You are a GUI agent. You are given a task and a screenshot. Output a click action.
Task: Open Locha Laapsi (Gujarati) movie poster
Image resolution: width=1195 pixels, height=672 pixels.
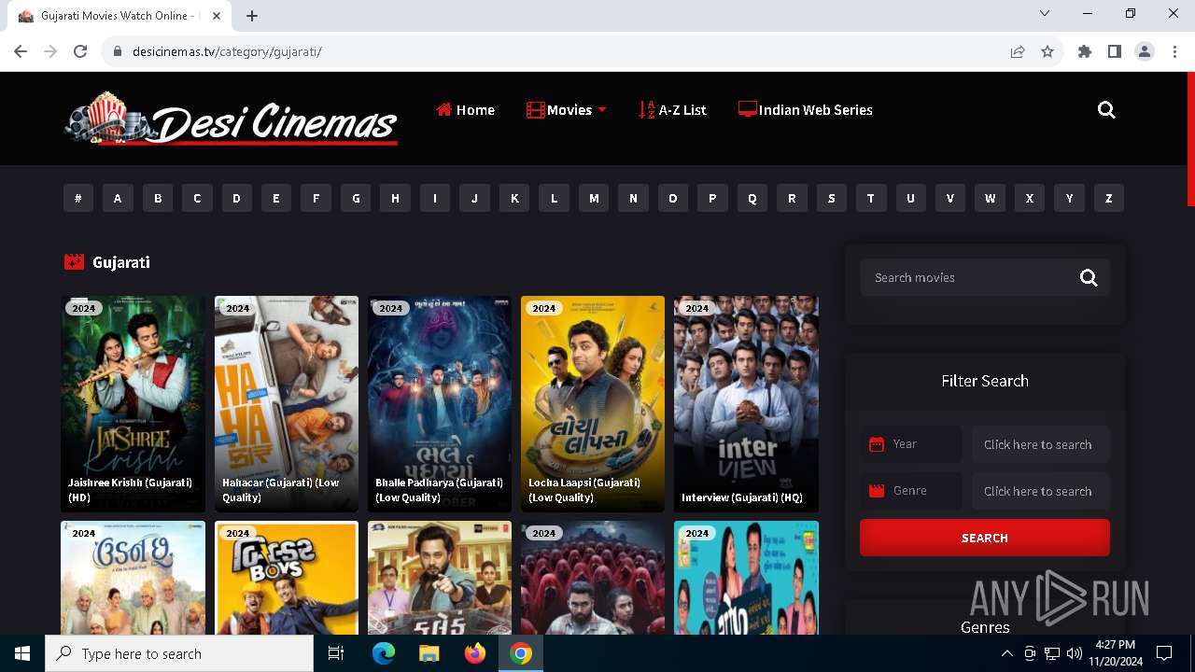[593, 404]
